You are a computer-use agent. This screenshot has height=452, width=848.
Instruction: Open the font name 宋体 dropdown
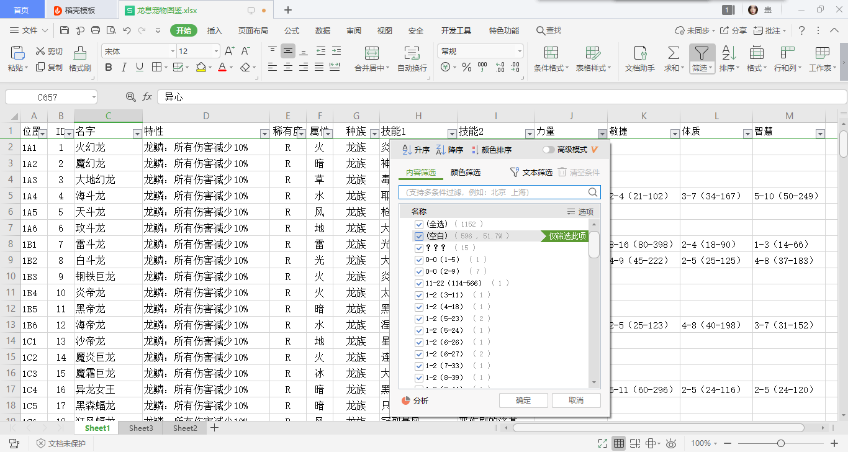[173, 51]
